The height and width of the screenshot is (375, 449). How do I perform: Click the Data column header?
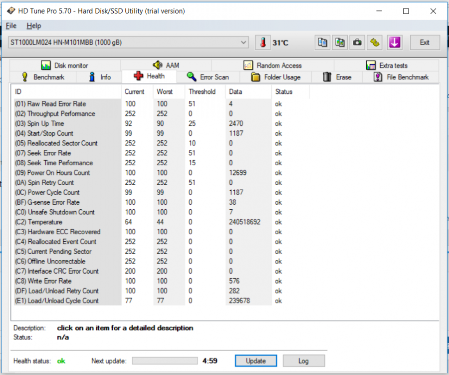(x=248, y=92)
